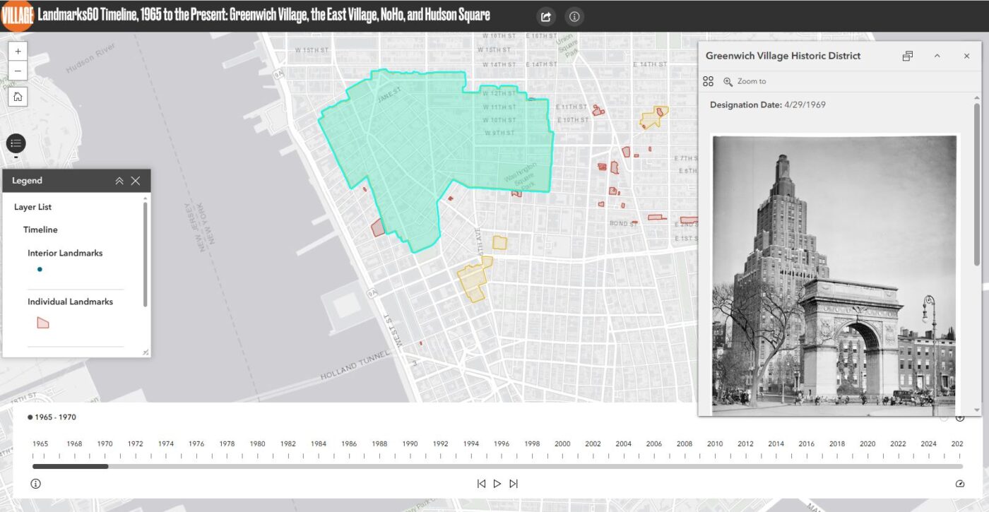Collapse the Legend panel with double chevron
989x512 pixels.
pyautogui.click(x=119, y=181)
